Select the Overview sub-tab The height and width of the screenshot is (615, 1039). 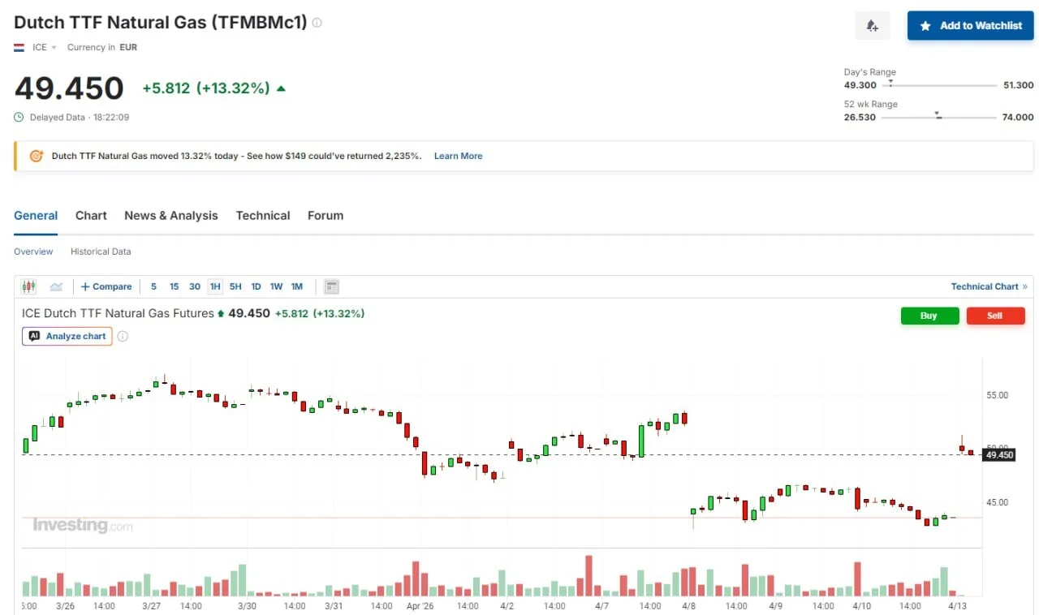click(x=33, y=252)
